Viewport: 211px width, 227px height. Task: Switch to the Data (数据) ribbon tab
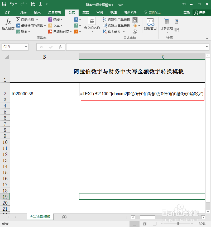click(x=85, y=12)
